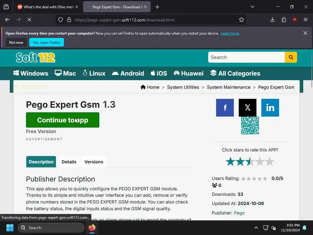Share on Facebook icon

tap(225, 108)
